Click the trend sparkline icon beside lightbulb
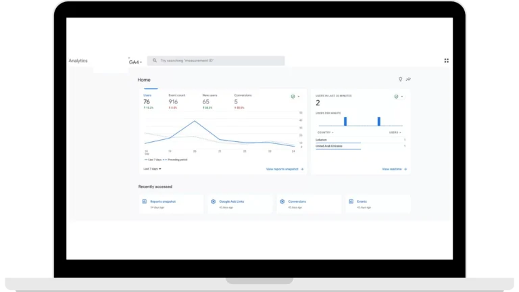Image resolution: width=519 pixels, height=292 pixels. pos(408,79)
